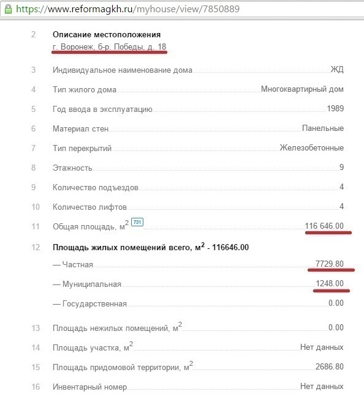Click the Тип перекрытий value Железобетонные

312,147
